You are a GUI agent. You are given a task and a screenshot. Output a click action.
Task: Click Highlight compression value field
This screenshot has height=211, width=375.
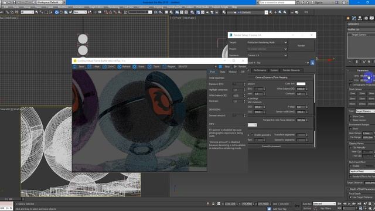237,90
